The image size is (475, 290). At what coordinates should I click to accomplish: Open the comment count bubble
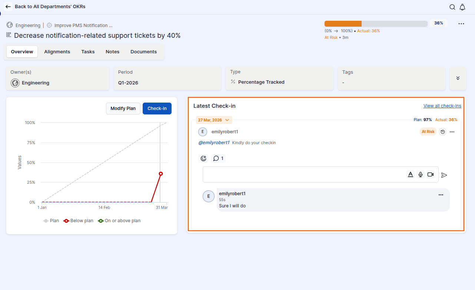218,159
